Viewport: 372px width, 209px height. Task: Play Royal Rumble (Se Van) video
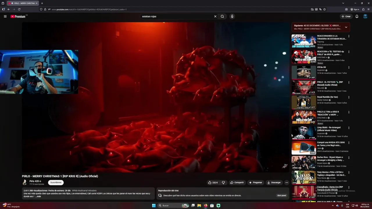point(304,102)
